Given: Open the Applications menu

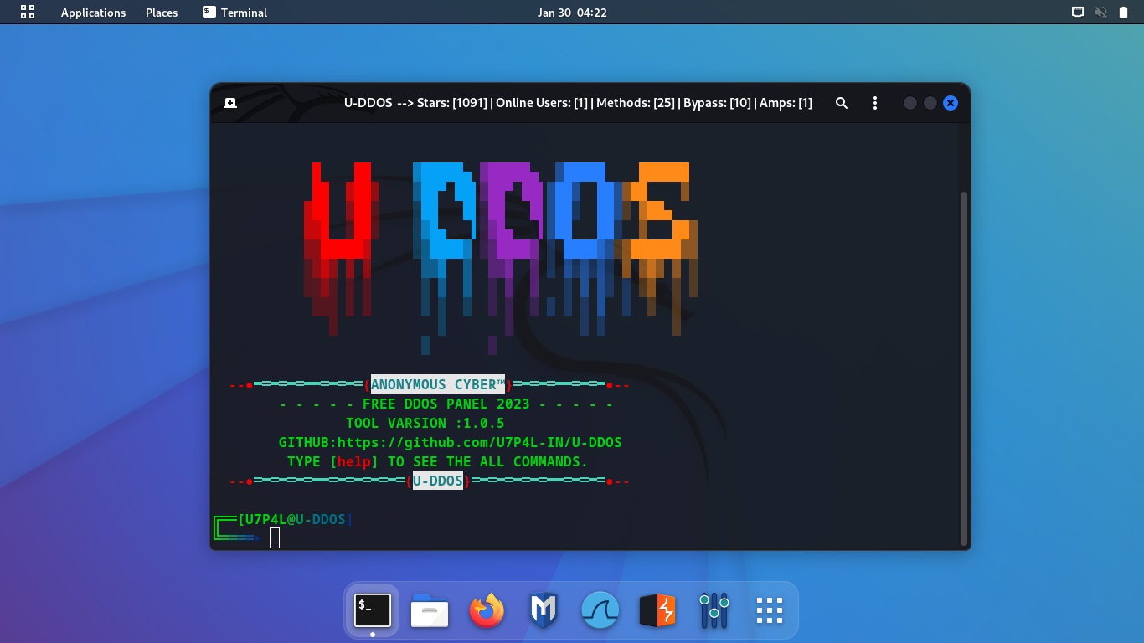Looking at the screenshot, I should tap(93, 13).
